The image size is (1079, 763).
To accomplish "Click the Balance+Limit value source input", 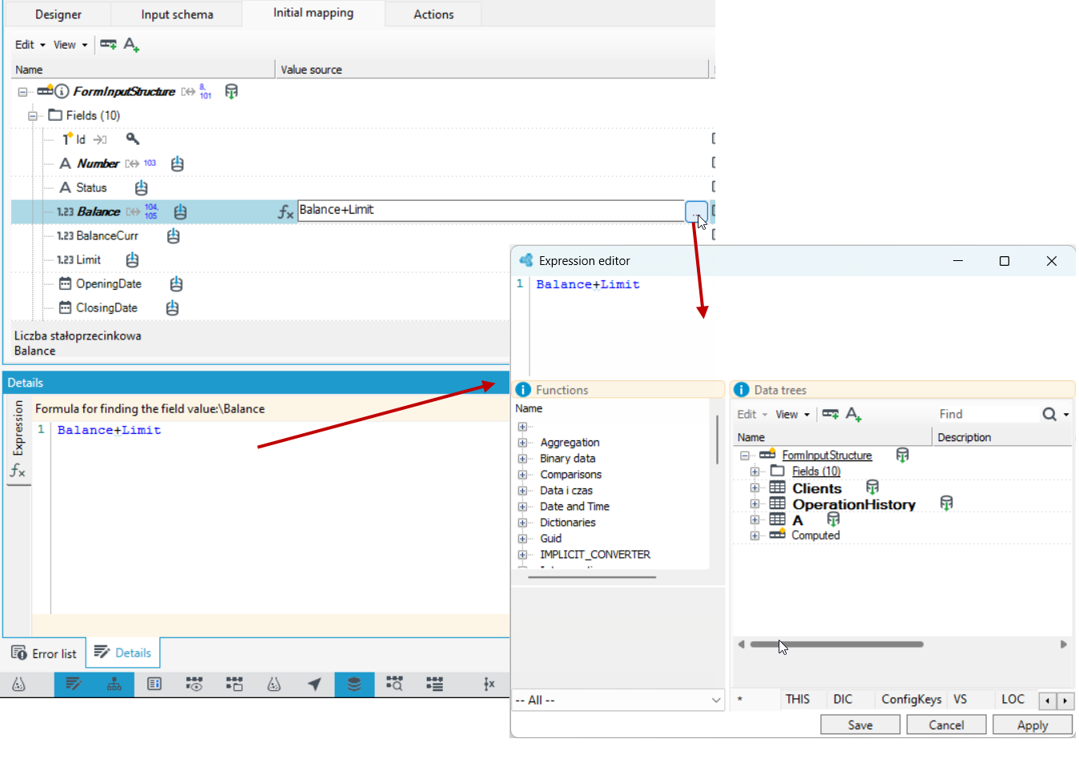I will pyautogui.click(x=490, y=211).
